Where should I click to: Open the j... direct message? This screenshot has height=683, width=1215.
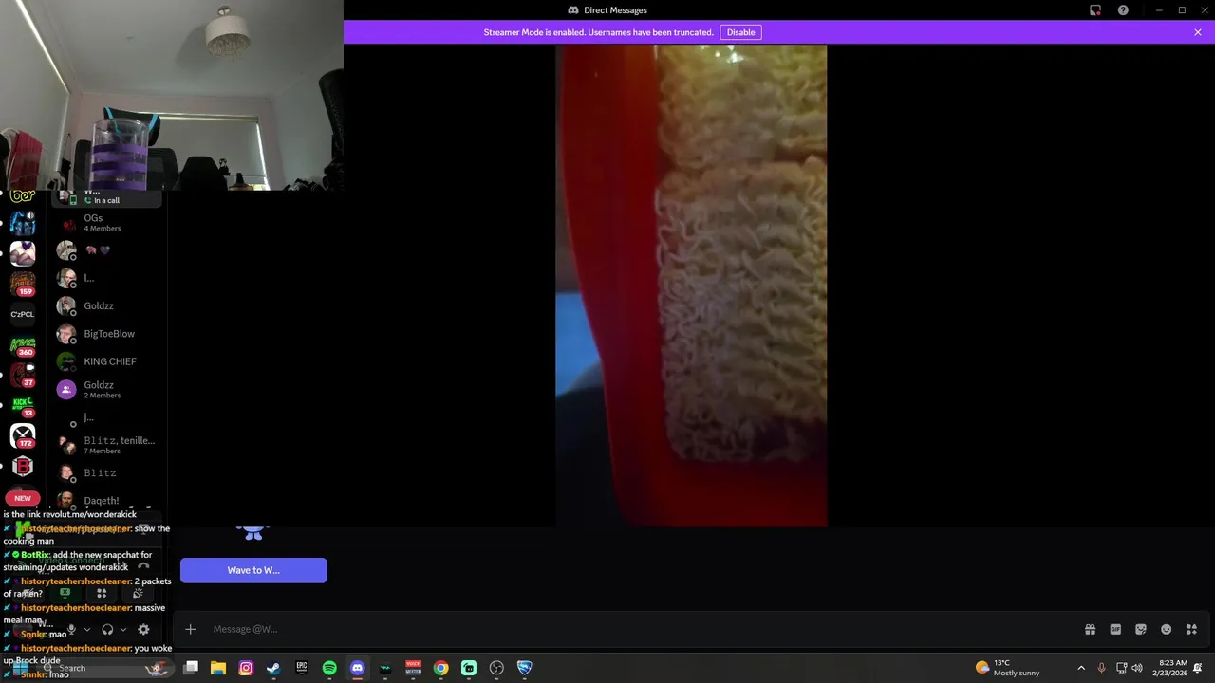tap(107, 417)
